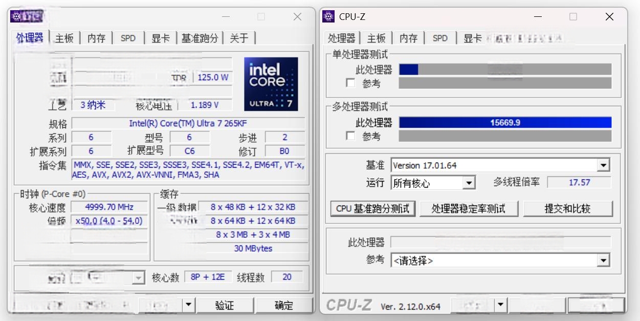Image resolution: width=640 pixels, height=321 pixels.
Task: Switch to 处理器 tab in the right window
Action: point(342,38)
